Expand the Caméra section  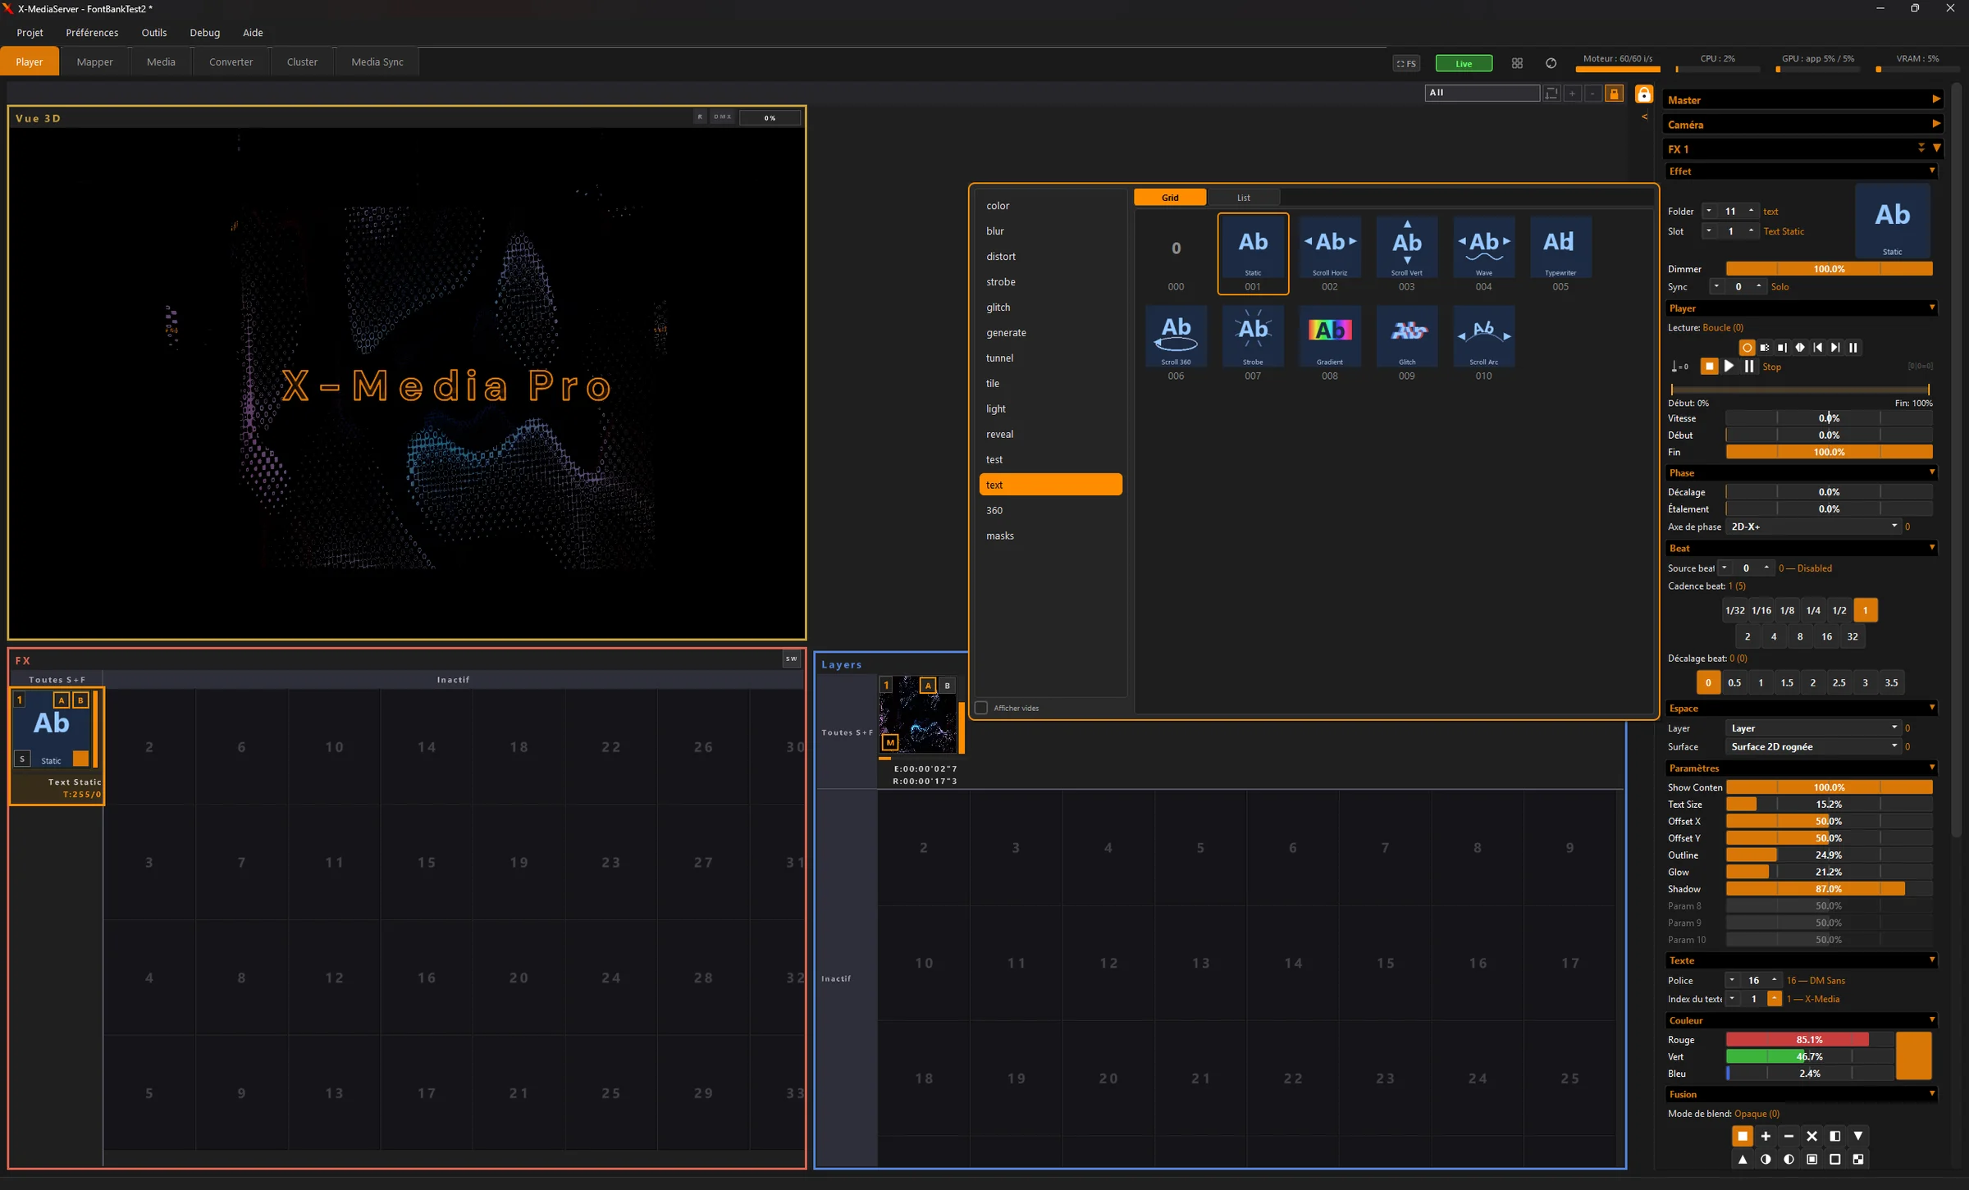click(x=1802, y=125)
